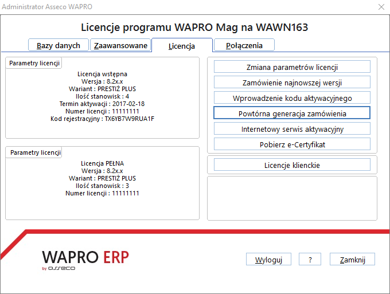Go to the Połączenia tab
This screenshot has width=390, height=294.
click(244, 45)
